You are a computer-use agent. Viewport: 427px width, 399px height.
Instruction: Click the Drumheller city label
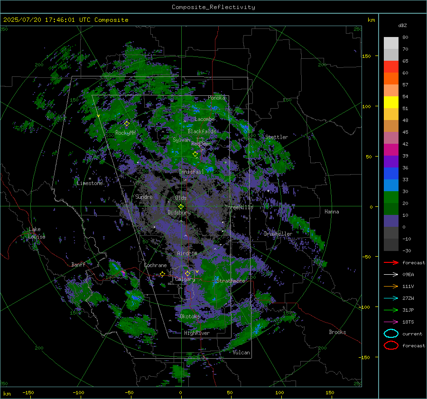(x=278, y=234)
